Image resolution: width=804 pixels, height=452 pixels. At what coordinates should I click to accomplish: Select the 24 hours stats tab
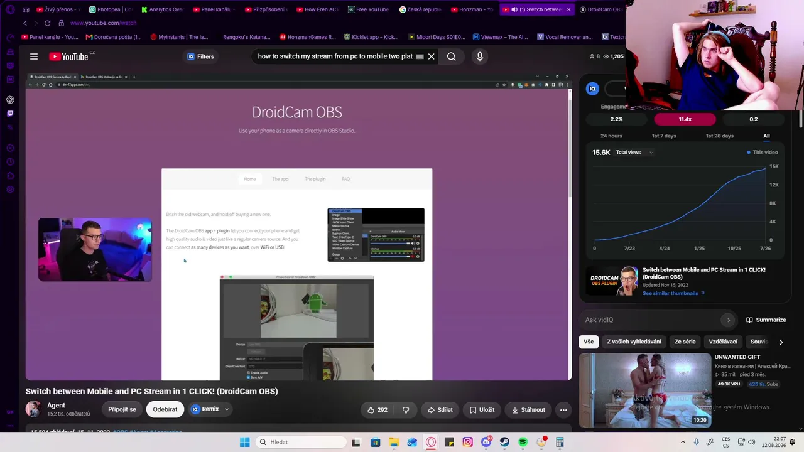(x=611, y=136)
